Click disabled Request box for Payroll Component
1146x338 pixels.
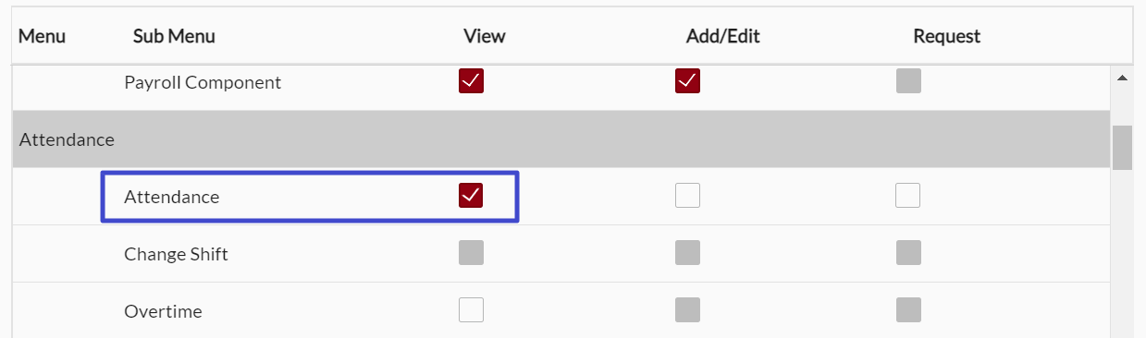908,81
